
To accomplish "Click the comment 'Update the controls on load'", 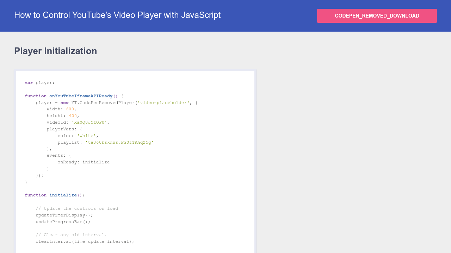I will [77, 208].
